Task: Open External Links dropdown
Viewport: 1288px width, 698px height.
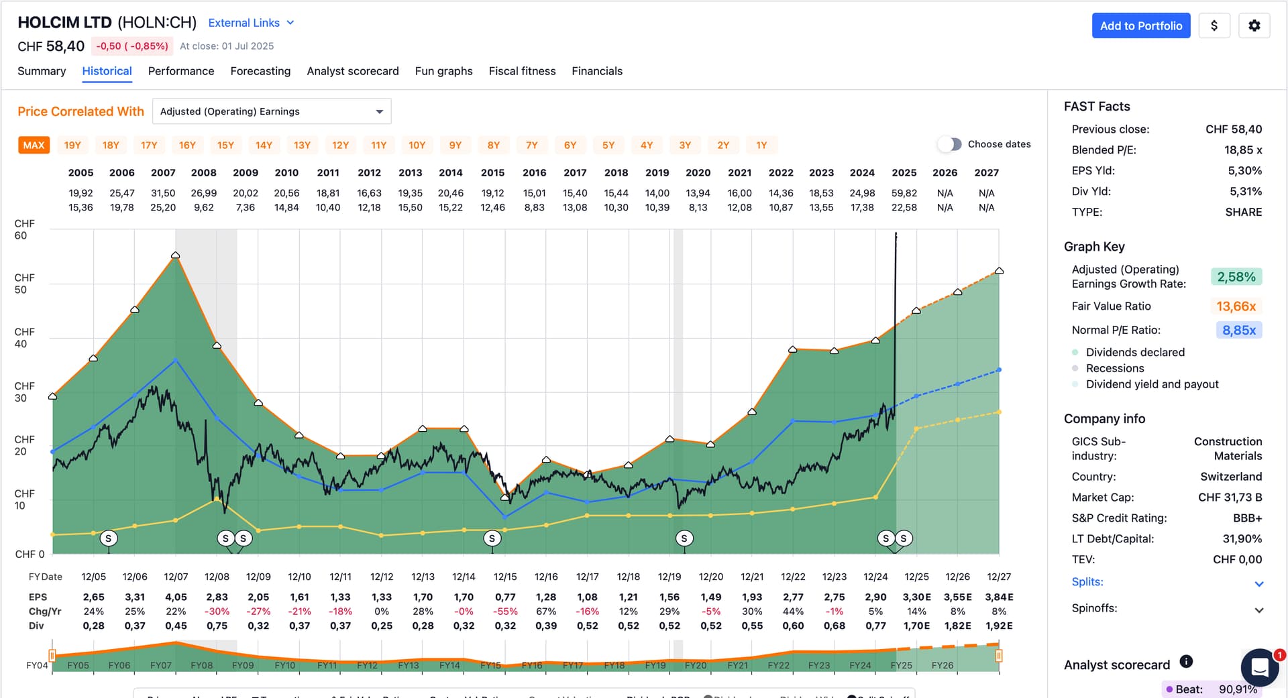Action: (251, 23)
